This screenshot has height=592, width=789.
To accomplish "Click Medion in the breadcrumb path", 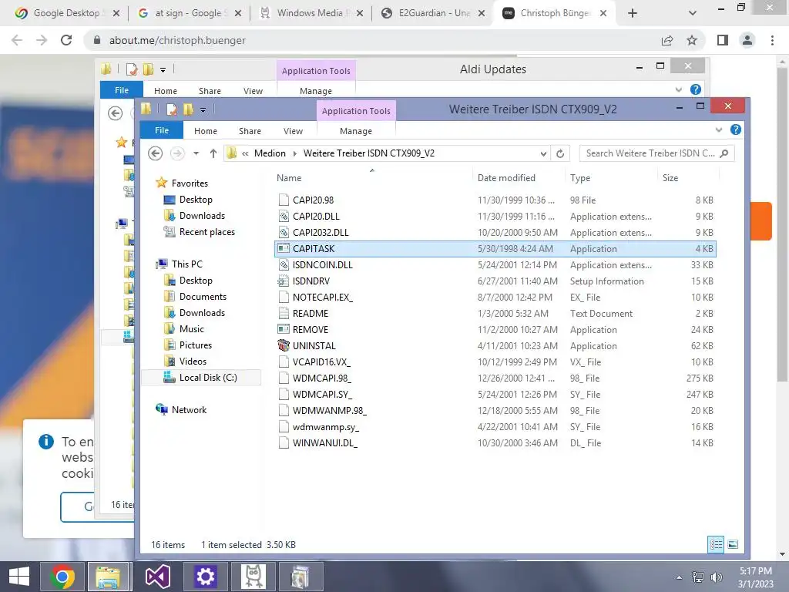I will 270,153.
